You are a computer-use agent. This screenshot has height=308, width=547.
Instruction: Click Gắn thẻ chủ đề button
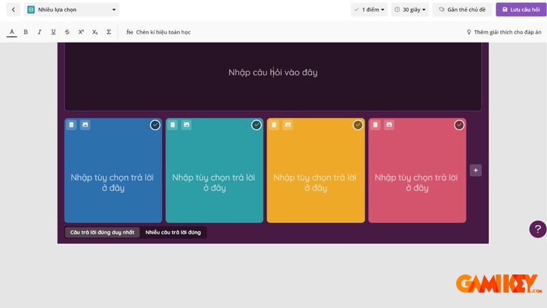coord(462,10)
